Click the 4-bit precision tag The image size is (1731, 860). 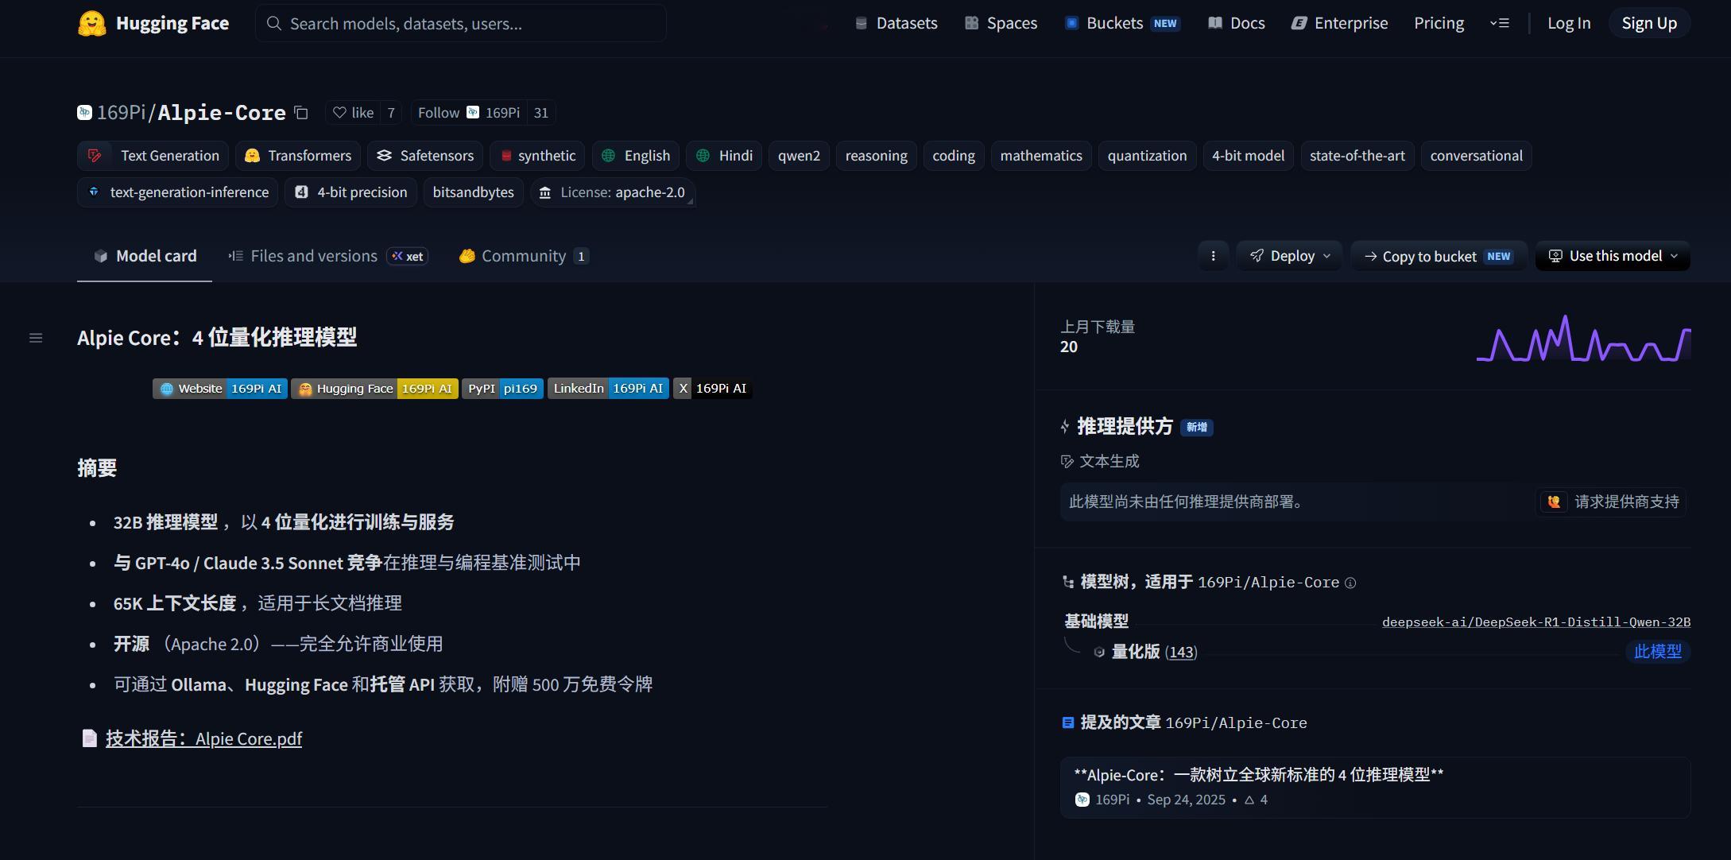pyautogui.click(x=350, y=192)
